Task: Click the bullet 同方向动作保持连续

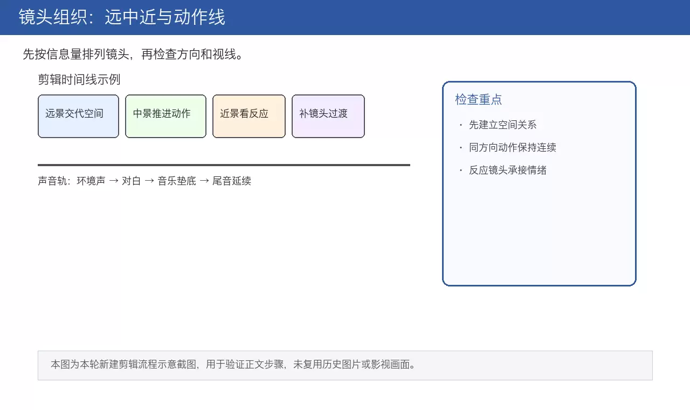Action: (x=513, y=147)
